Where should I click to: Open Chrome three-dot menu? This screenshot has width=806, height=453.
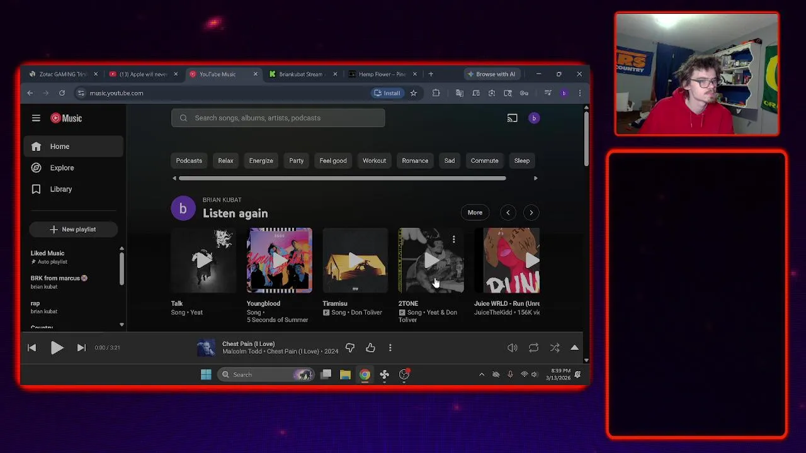579,92
